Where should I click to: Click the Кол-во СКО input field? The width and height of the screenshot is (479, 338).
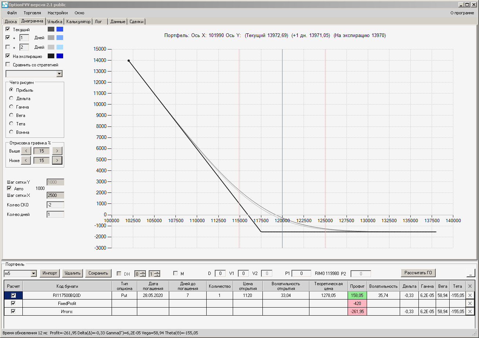click(55, 205)
